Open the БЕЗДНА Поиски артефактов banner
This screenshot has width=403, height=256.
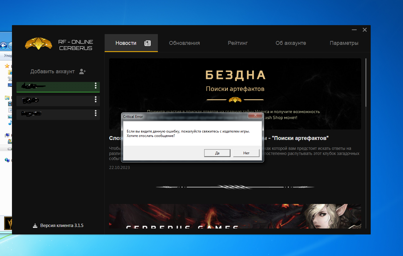235,94
